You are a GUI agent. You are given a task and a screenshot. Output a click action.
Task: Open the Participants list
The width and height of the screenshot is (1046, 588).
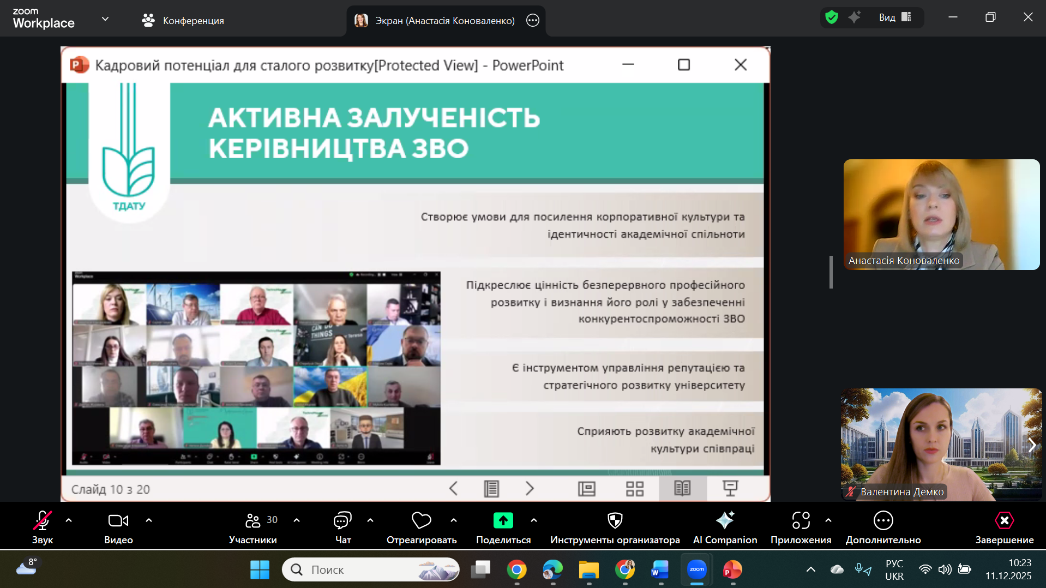(x=253, y=521)
